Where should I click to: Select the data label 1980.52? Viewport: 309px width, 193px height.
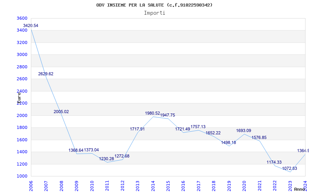[152, 113]
